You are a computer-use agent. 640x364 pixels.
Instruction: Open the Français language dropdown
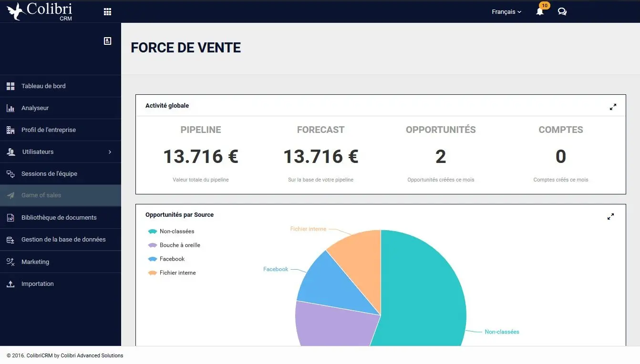tap(506, 12)
